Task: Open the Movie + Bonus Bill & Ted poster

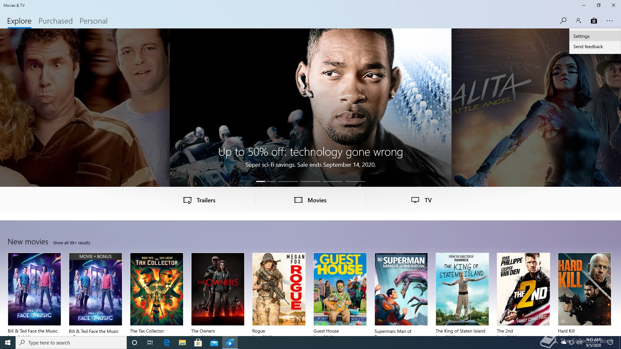Action: pos(95,289)
